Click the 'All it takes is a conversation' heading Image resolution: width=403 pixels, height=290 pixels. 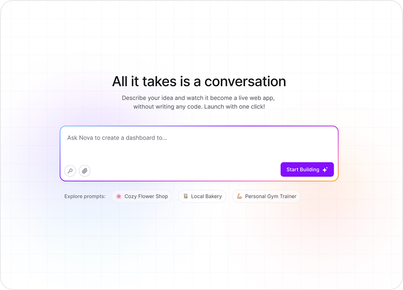[199, 81]
